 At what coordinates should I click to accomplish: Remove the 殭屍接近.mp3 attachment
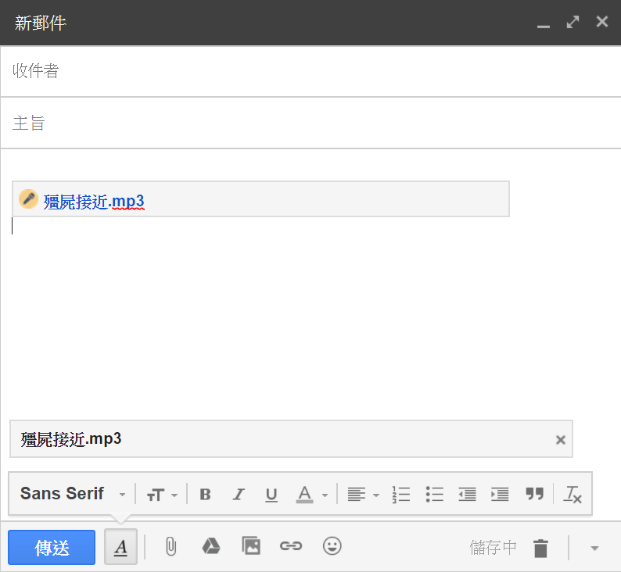(561, 439)
